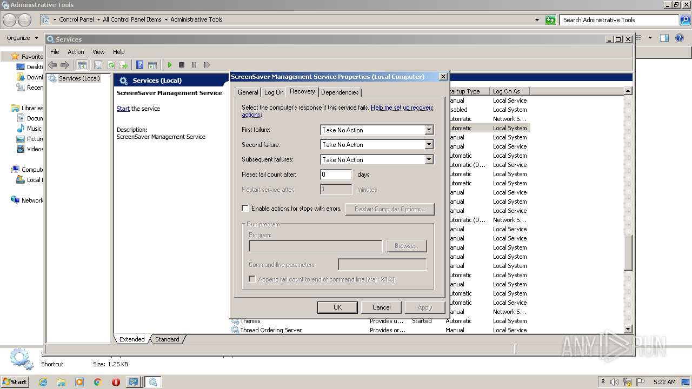Click the services list scroll down arrow

(x=628, y=329)
